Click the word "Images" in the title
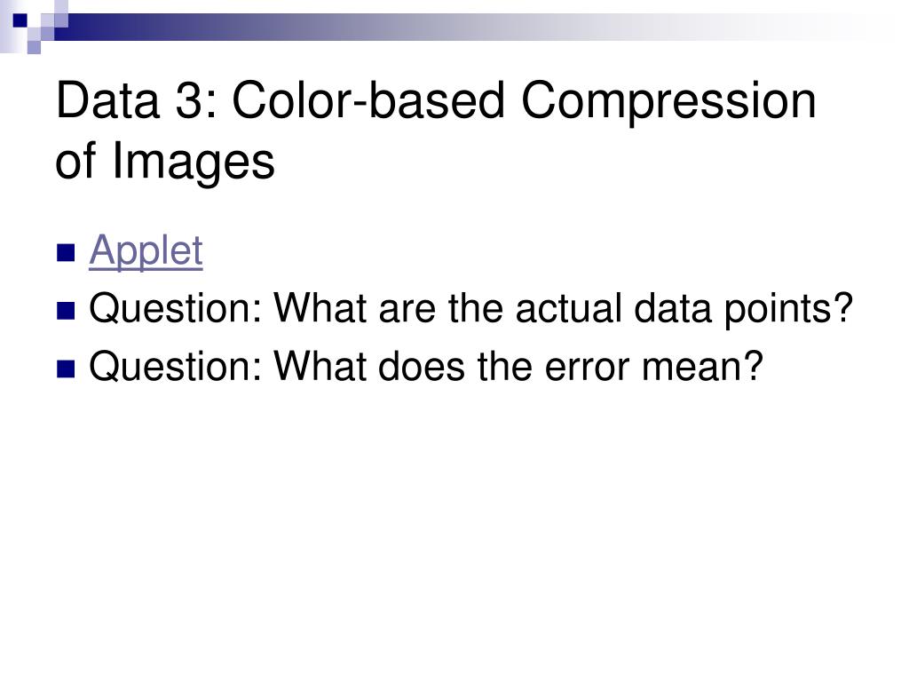 (x=193, y=162)
